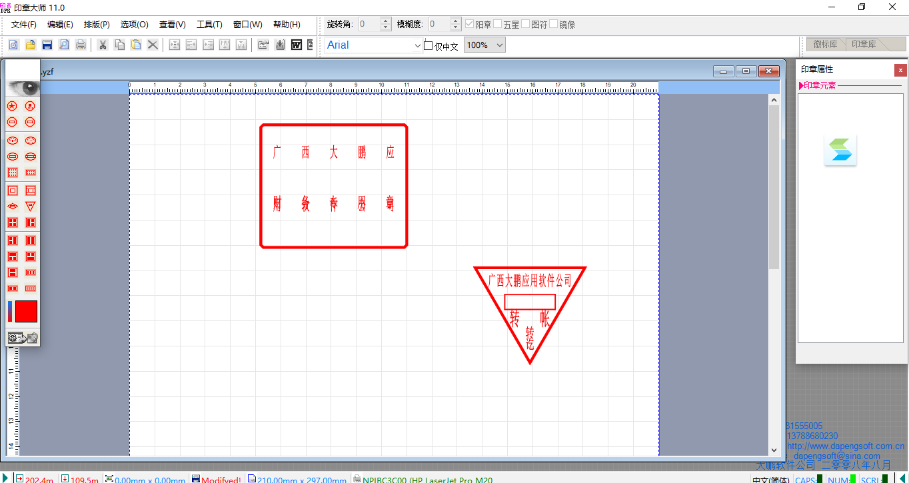Image resolution: width=909 pixels, height=483 pixels.
Task: Click the align-bottom toolbar icon
Action: (x=241, y=45)
